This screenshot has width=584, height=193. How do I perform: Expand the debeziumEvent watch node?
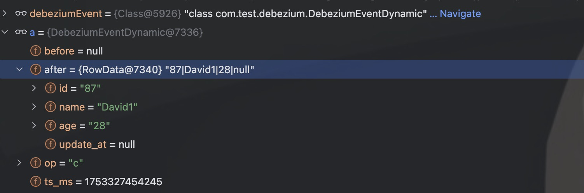[5, 14]
